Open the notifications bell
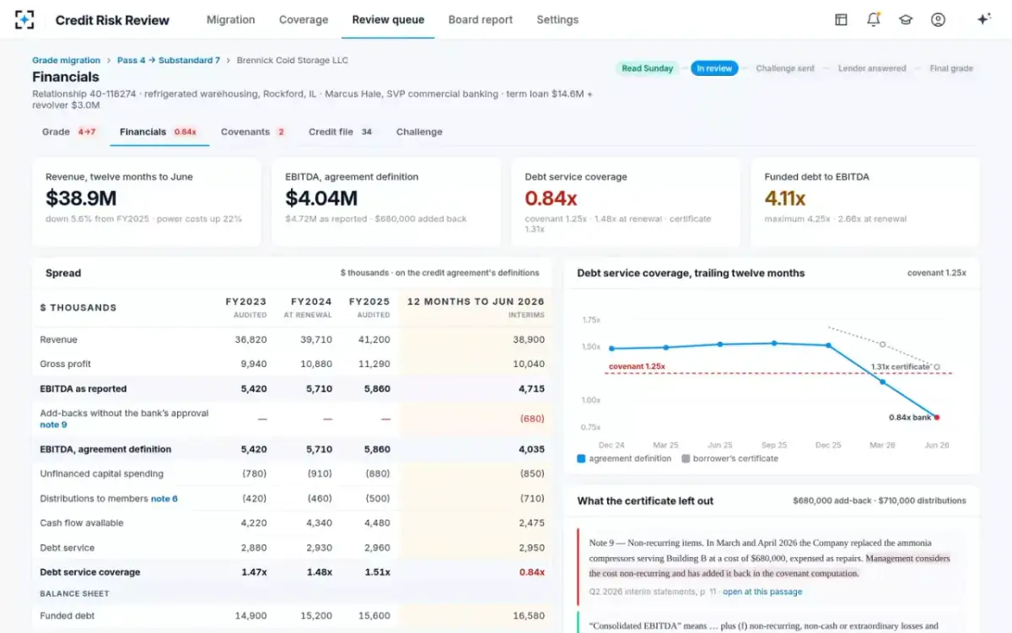The image size is (1012, 633). 874,19
